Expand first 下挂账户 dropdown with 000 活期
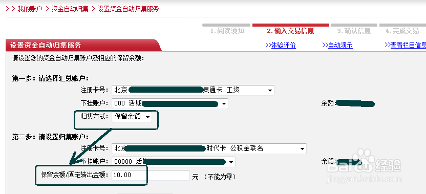The height and width of the screenshot is (194, 426). click(x=170, y=103)
